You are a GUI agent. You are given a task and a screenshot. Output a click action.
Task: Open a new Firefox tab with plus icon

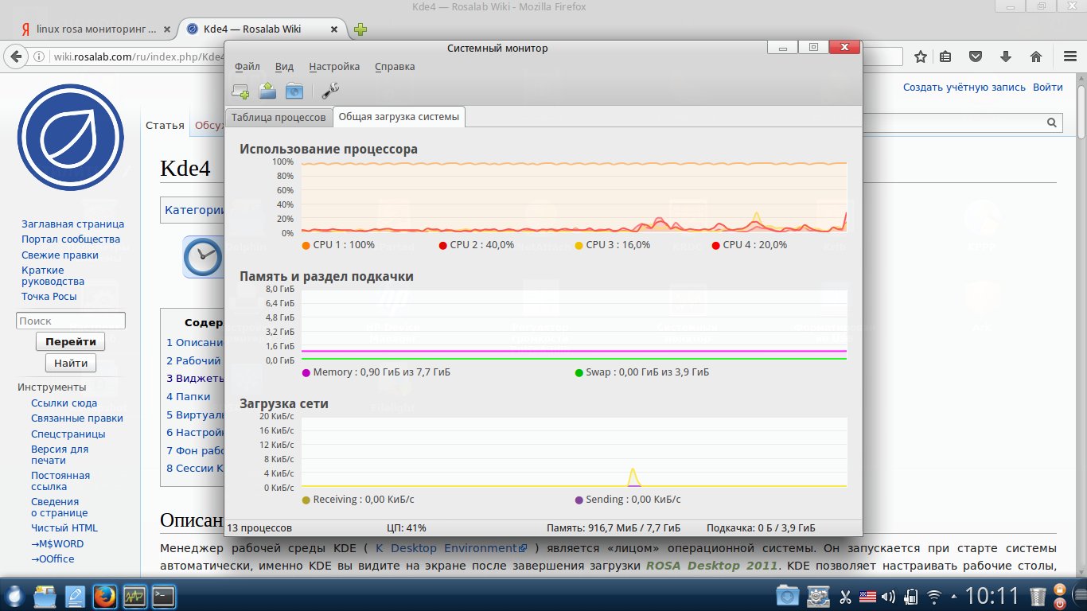(x=360, y=29)
